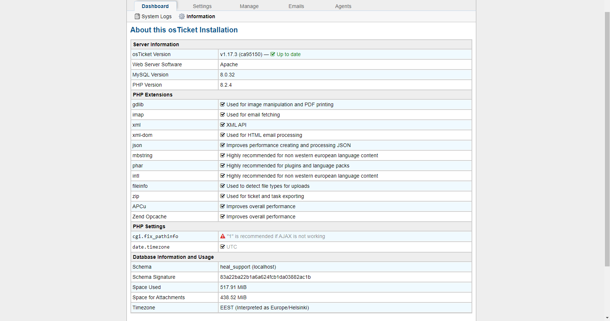Click the red warning icon for cgi.fix_pathinfo
Image resolution: width=610 pixels, height=321 pixels.
(x=223, y=236)
